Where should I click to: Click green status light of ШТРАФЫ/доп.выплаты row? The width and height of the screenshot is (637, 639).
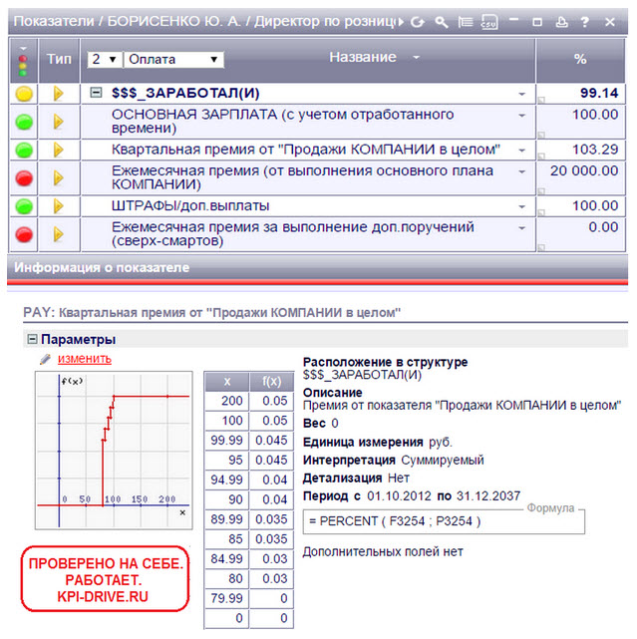pos(24,206)
